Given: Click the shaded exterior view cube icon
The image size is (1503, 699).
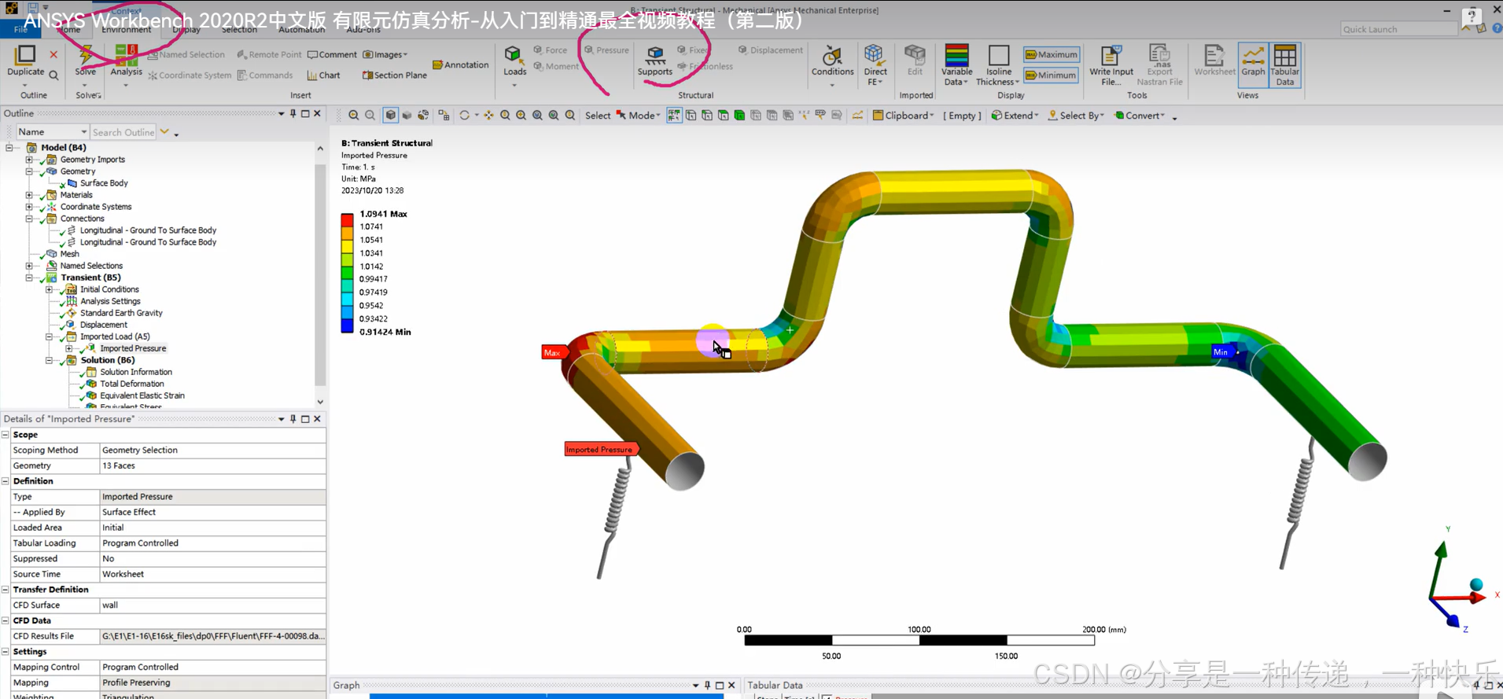Looking at the screenshot, I should (x=391, y=116).
